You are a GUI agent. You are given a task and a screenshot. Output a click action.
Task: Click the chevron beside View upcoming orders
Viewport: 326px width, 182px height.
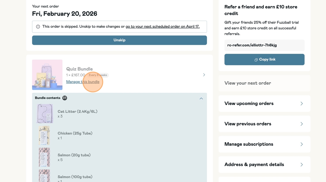click(302, 104)
